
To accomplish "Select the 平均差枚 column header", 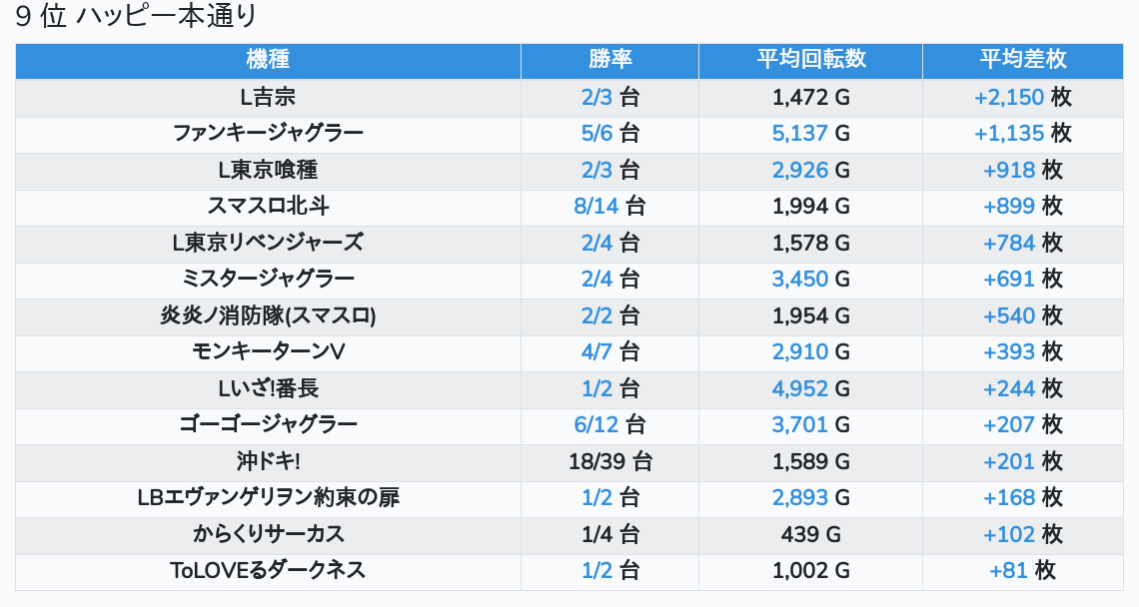I will coord(1022,60).
